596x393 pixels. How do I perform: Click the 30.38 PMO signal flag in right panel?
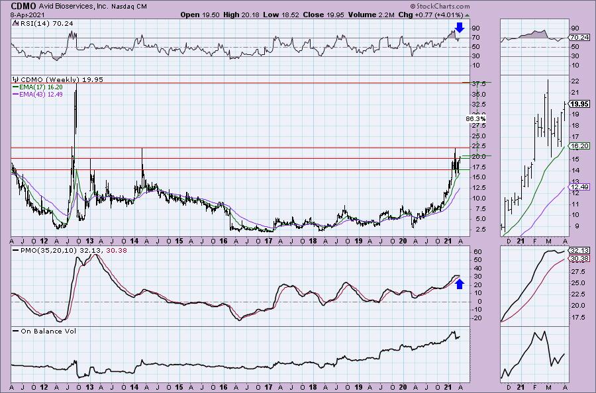click(x=580, y=259)
